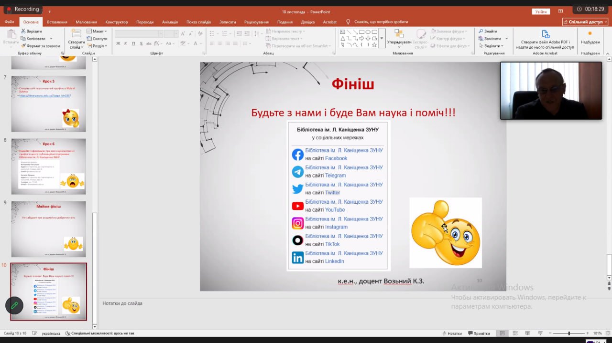Click the Cut (Вирізати) icon

pyautogui.click(x=23, y=31)
